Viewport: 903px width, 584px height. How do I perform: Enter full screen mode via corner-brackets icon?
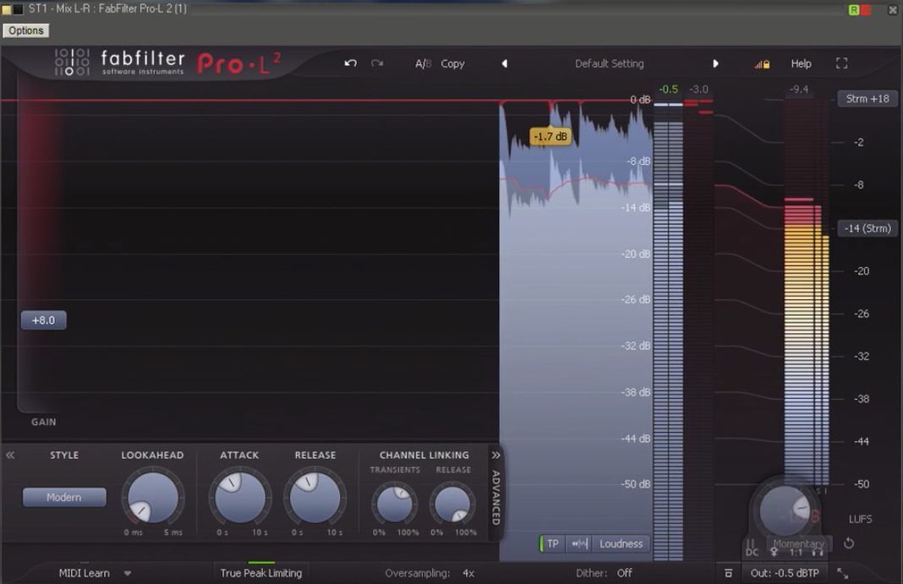(x=841, y=63)
